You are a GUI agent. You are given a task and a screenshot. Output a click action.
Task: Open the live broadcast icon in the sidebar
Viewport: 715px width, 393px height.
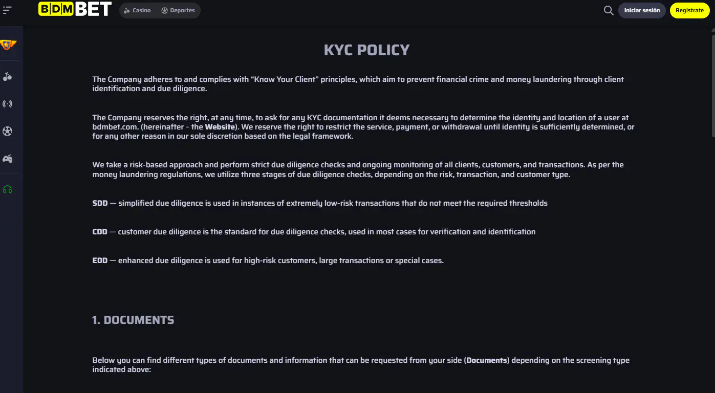click(7, 104)
